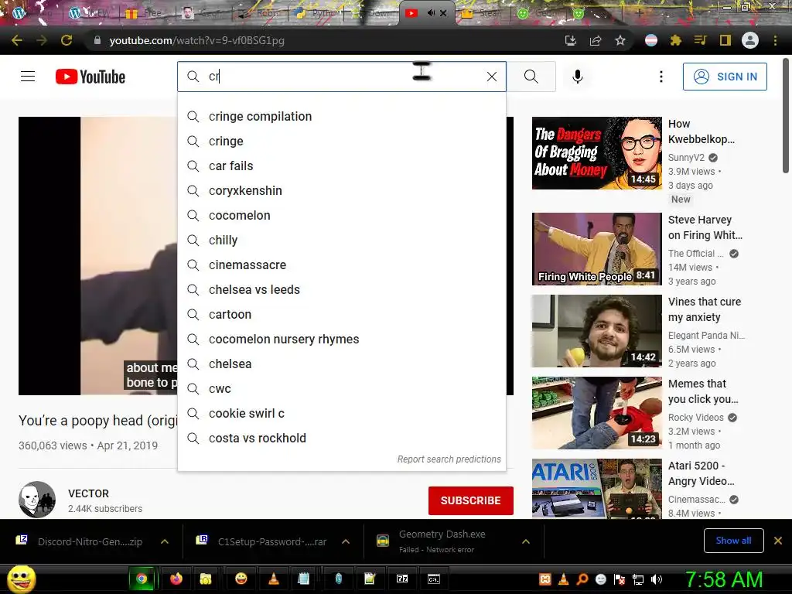Click the page vertical scrollbar
Image resolution: width=792 pixels, height=594 pixels.
tap(786, 116)
